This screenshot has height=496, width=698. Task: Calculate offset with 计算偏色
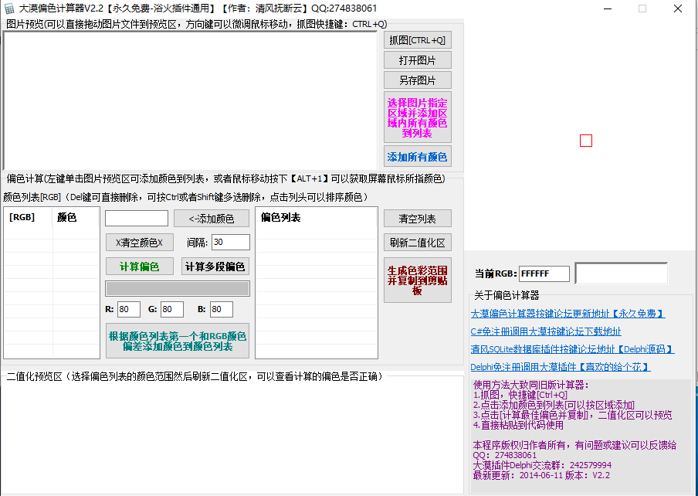(x=139, y=267)
